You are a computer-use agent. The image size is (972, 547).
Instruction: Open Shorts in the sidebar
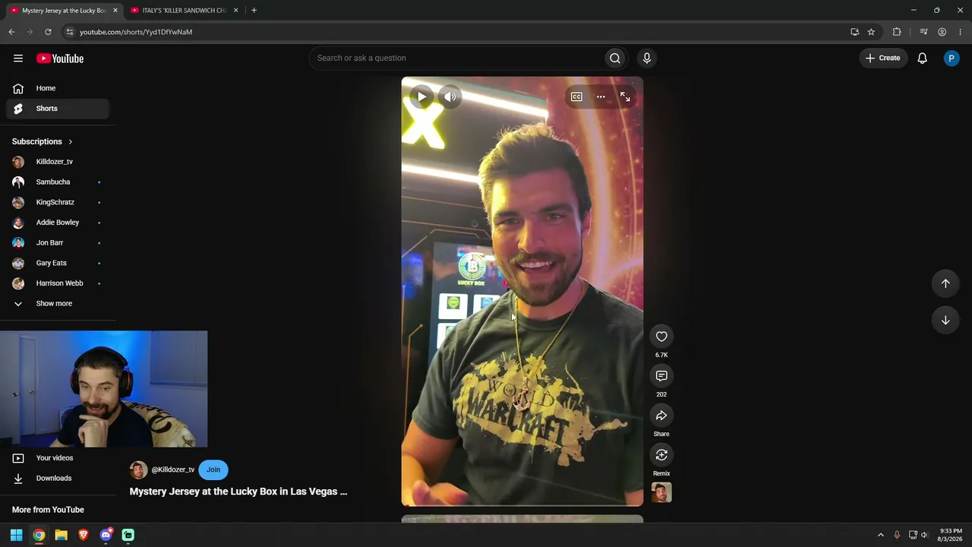pyautogui.click(x=58, y=109)
